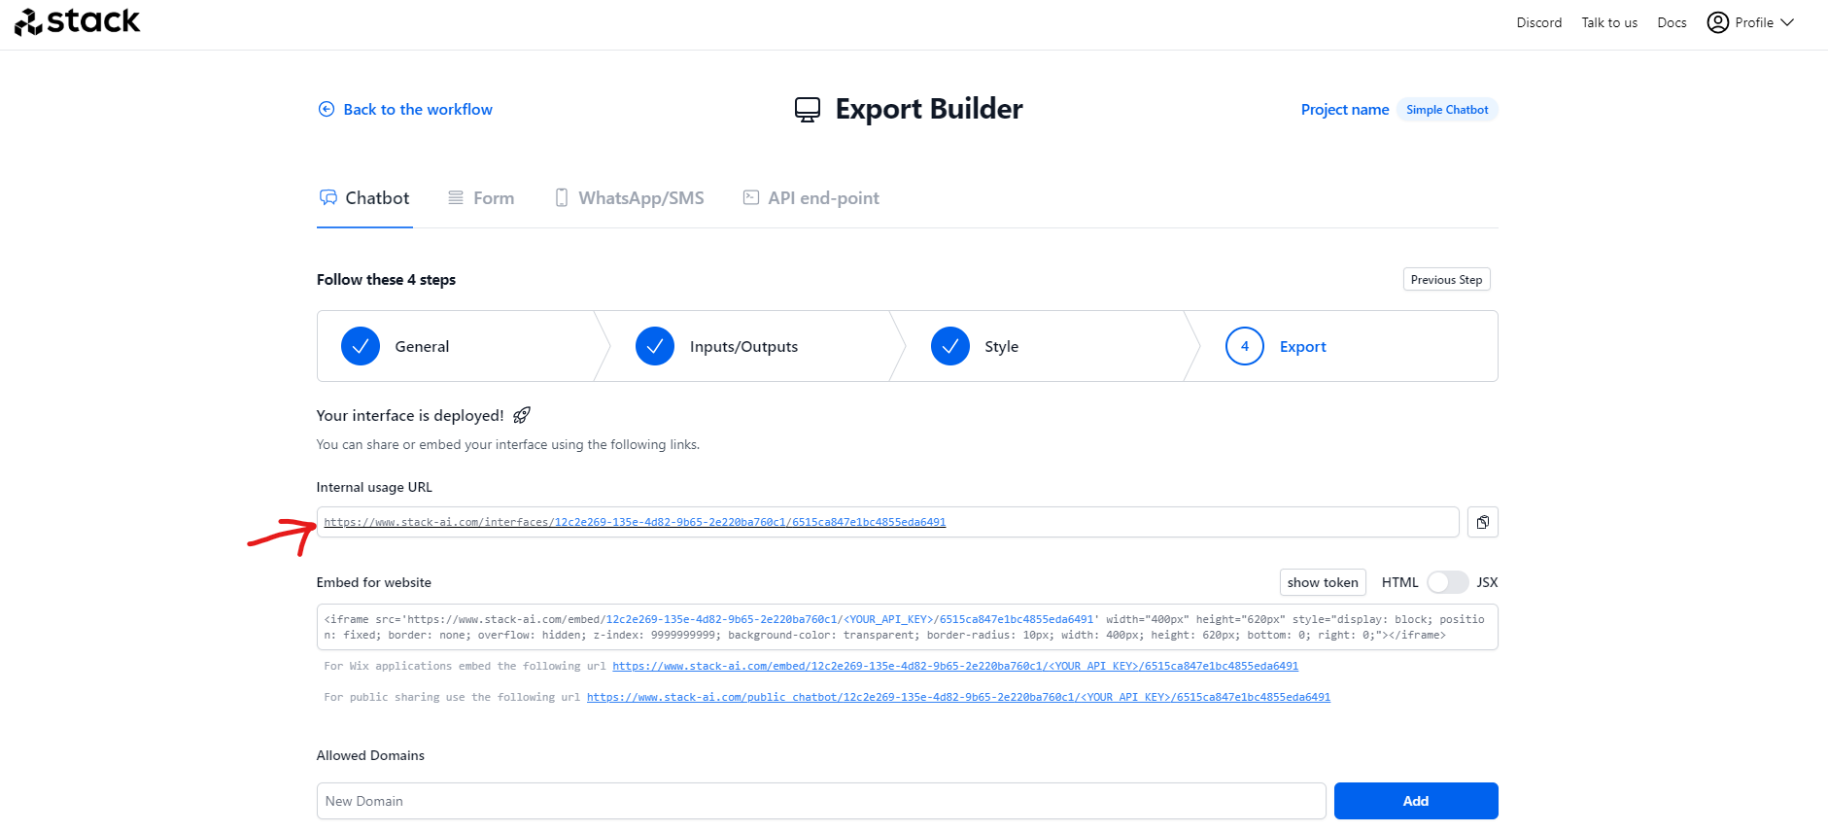The height and width of the screenshot is (832, 1828).
Task: Click the iframe embed code box
Action: (907, 627)
